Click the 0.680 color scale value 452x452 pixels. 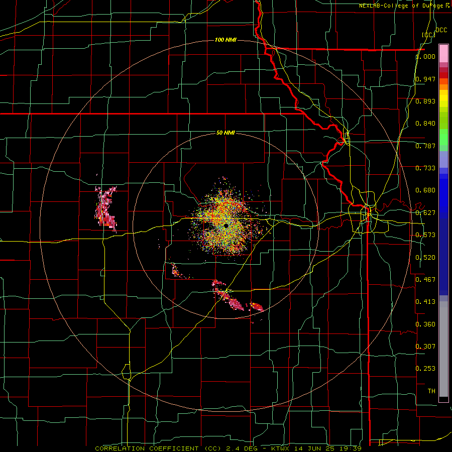click(425, 190)
